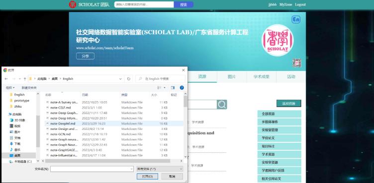Viewport: 374px width, 183px height.
Task: Click the En language switch icon
Action: [296, 19]
